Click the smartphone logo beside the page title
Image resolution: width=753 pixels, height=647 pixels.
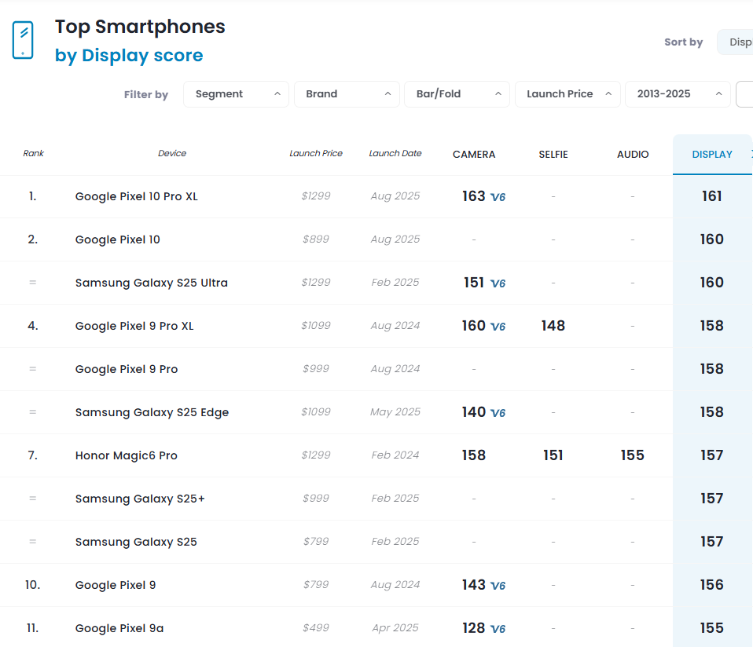point(23,40)
